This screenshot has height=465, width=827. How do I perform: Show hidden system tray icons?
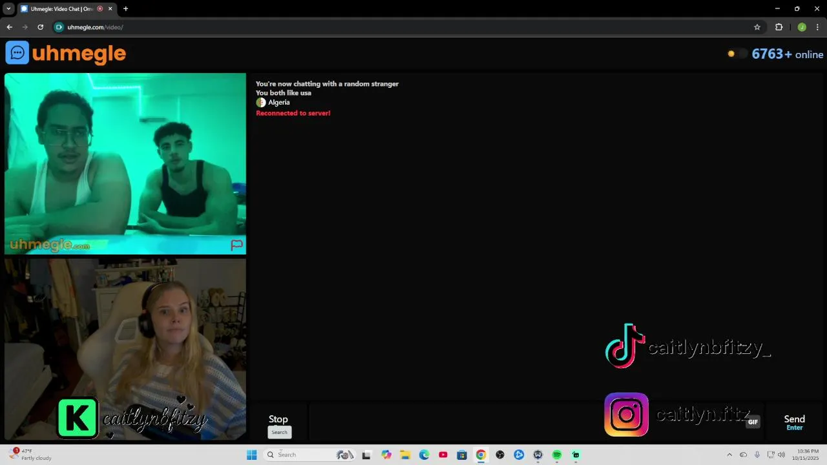[729, 455]
